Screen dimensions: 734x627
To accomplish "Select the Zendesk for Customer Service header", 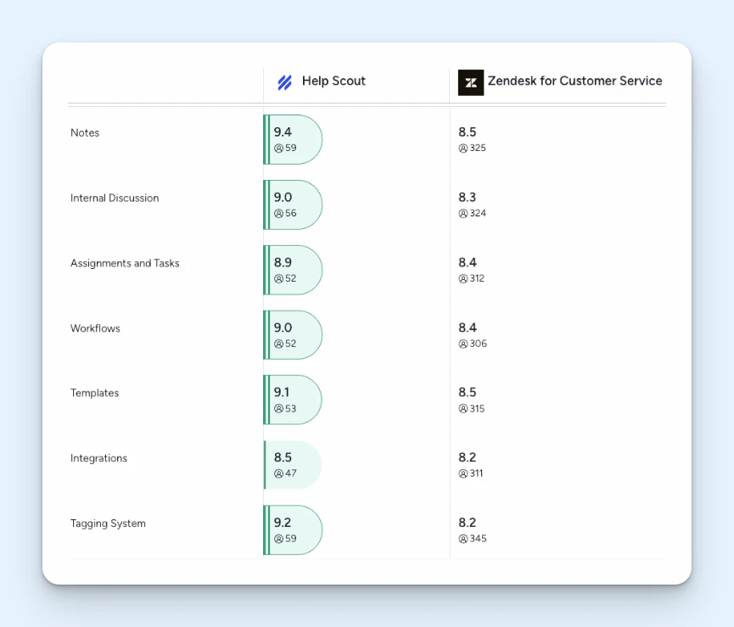I will point(574,81).
